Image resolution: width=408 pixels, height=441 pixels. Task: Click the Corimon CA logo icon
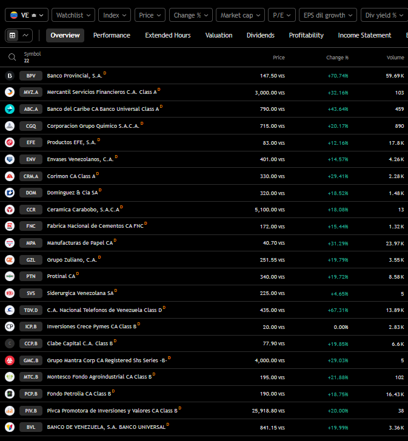click(x=10, y=176)
